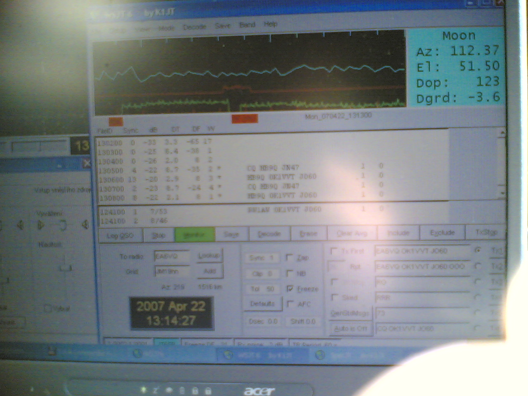
Task: Toggle the checkbox above Sked
Action: click(x=335, y=282)
